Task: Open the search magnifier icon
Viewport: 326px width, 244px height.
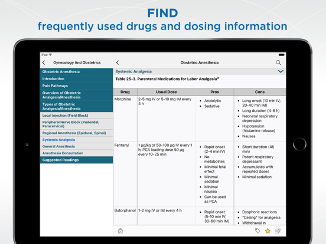Action: [x=278, y=62]
